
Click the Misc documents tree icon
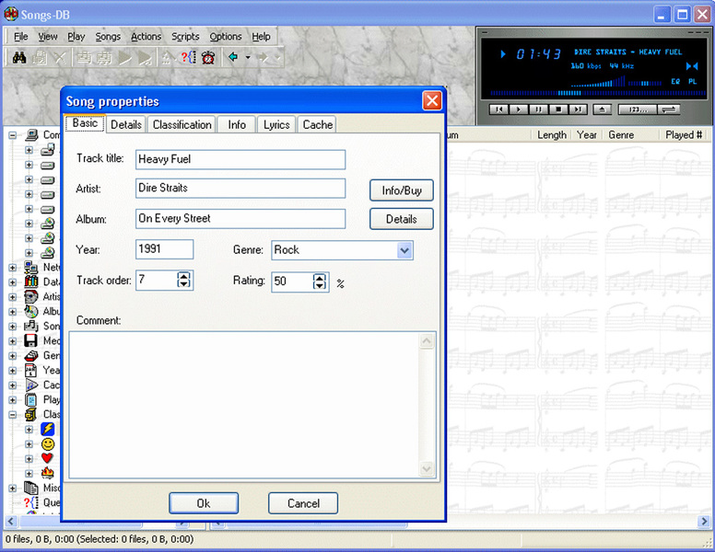tap(31, 488)
